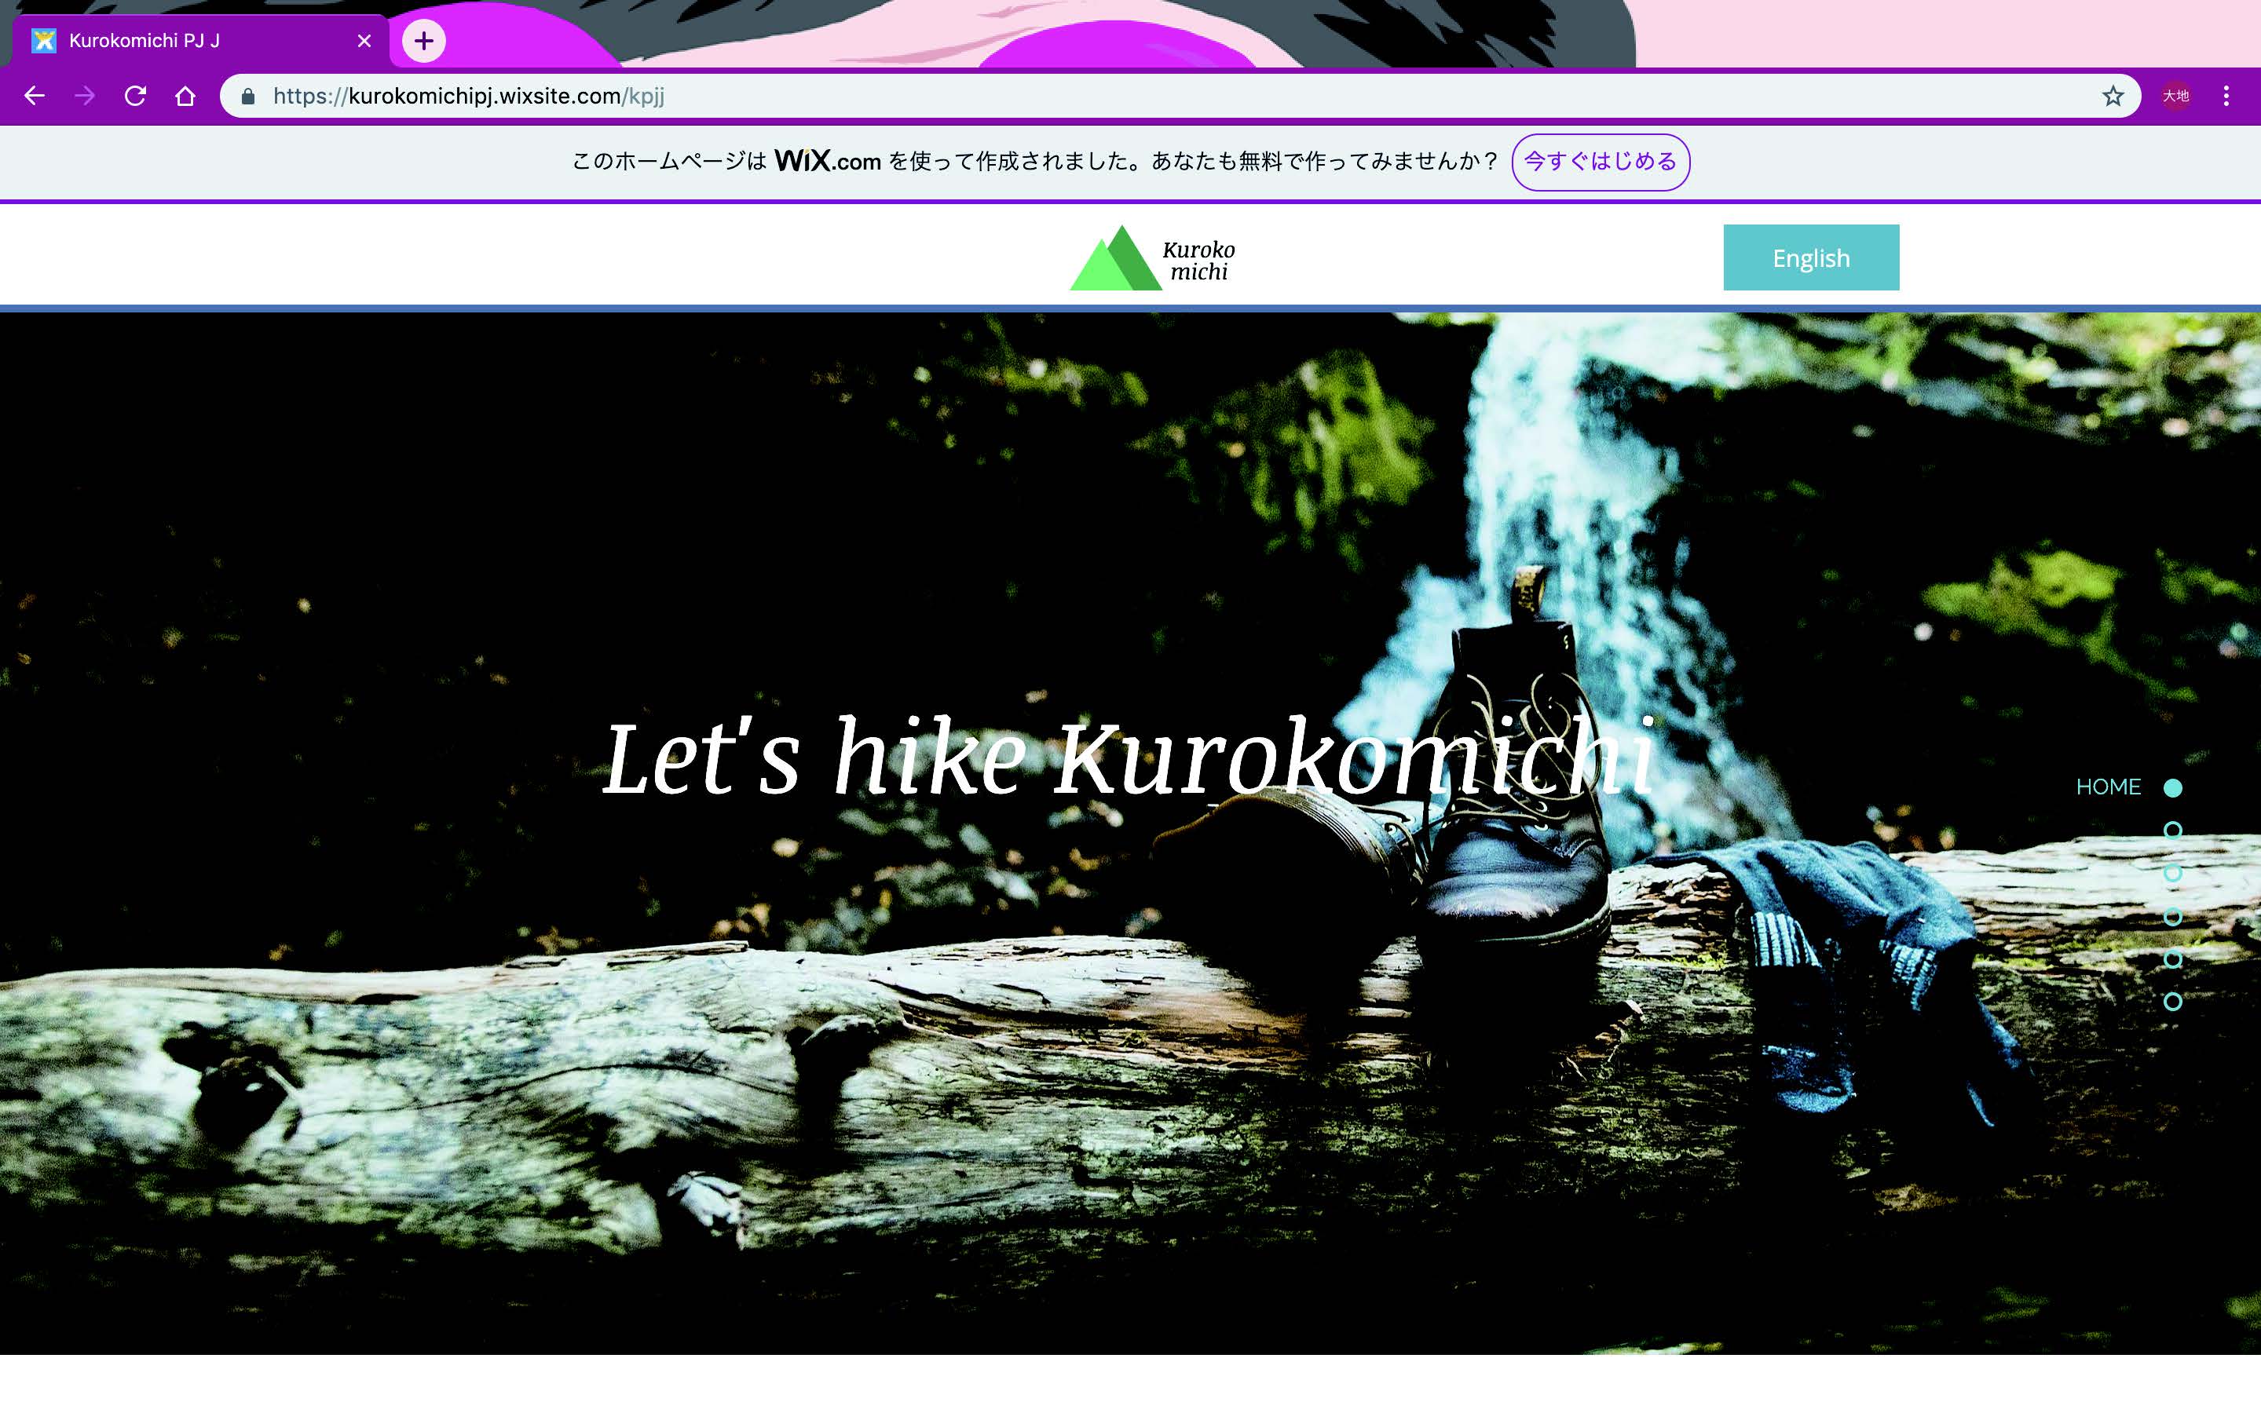Jump to the second section anchor dot
The image size is (2261, 1413).
tap(2173, 830)
